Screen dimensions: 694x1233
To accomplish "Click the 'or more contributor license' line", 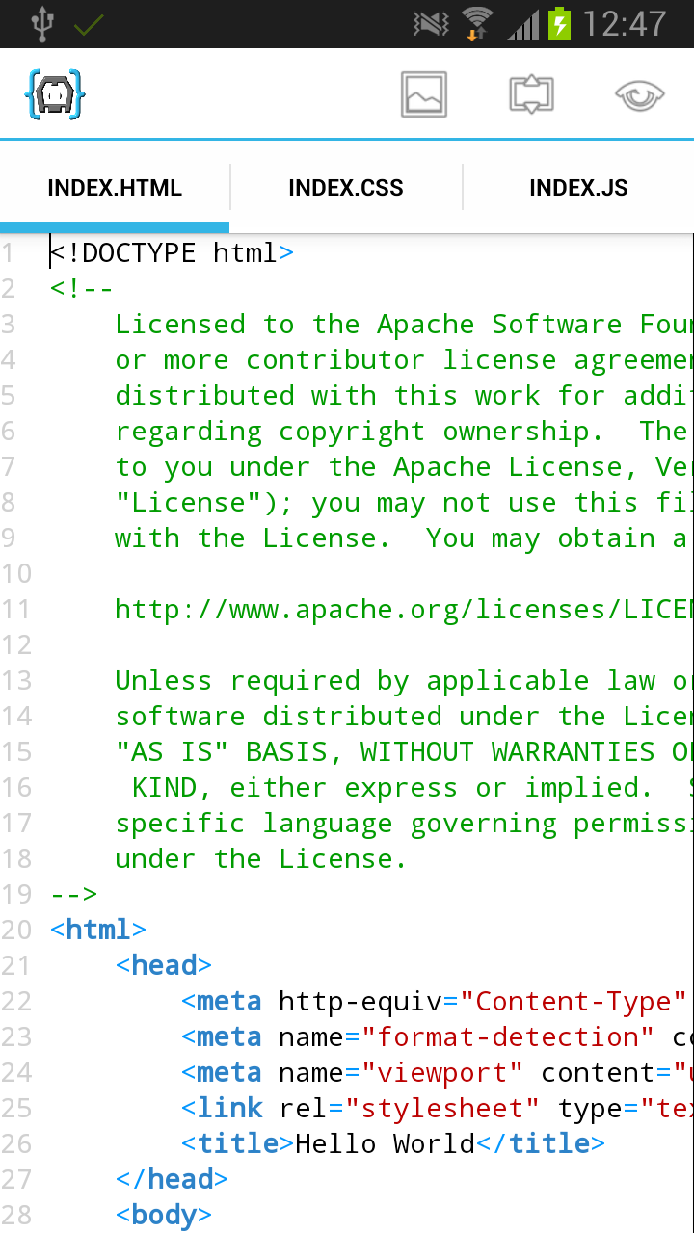I will click(x=404, y=360).
